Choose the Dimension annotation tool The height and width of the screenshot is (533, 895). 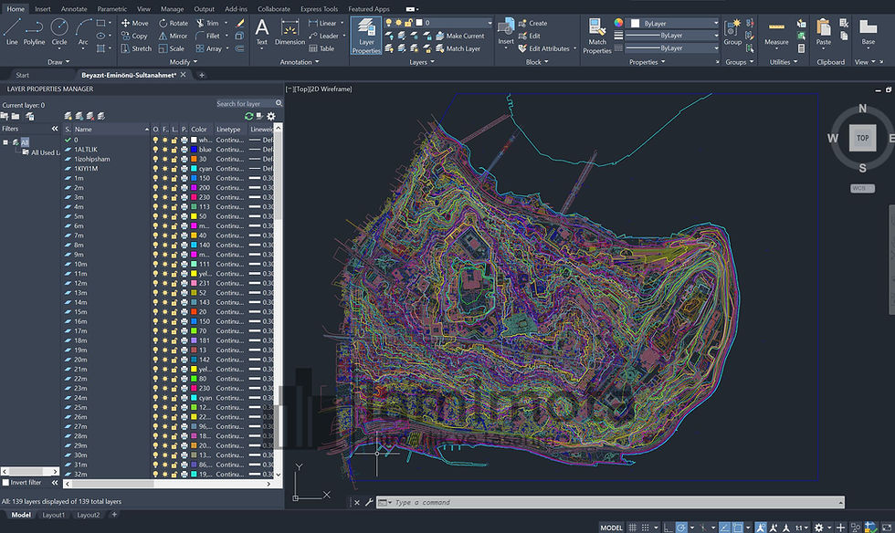point(290,32)
